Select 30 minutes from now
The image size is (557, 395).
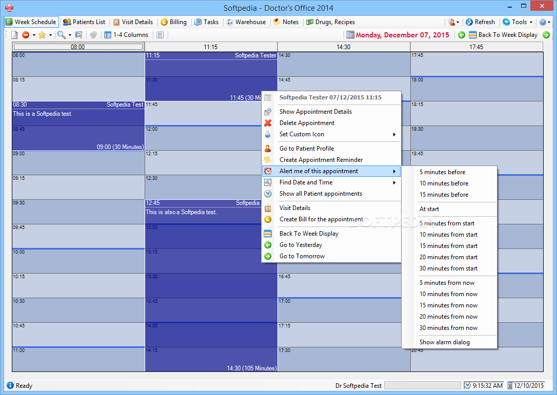point(449,328)
